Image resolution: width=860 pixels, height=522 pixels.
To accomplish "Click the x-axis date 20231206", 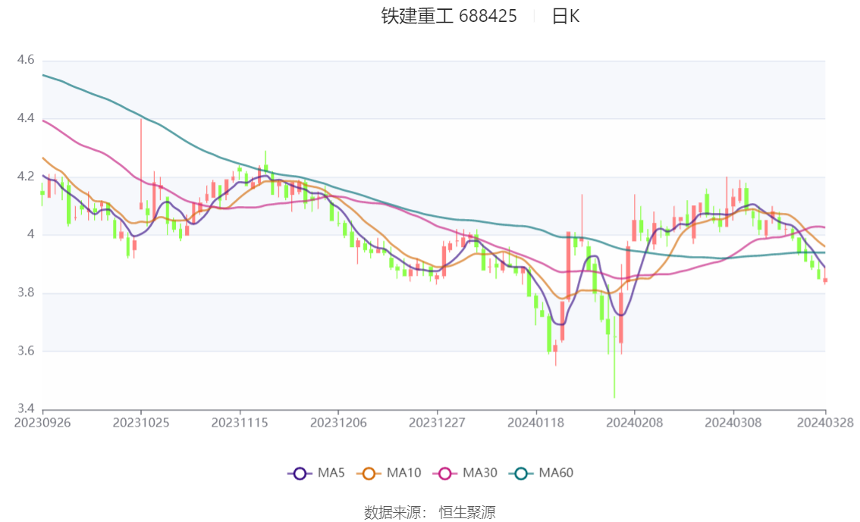I will click(x=338, y=423).
